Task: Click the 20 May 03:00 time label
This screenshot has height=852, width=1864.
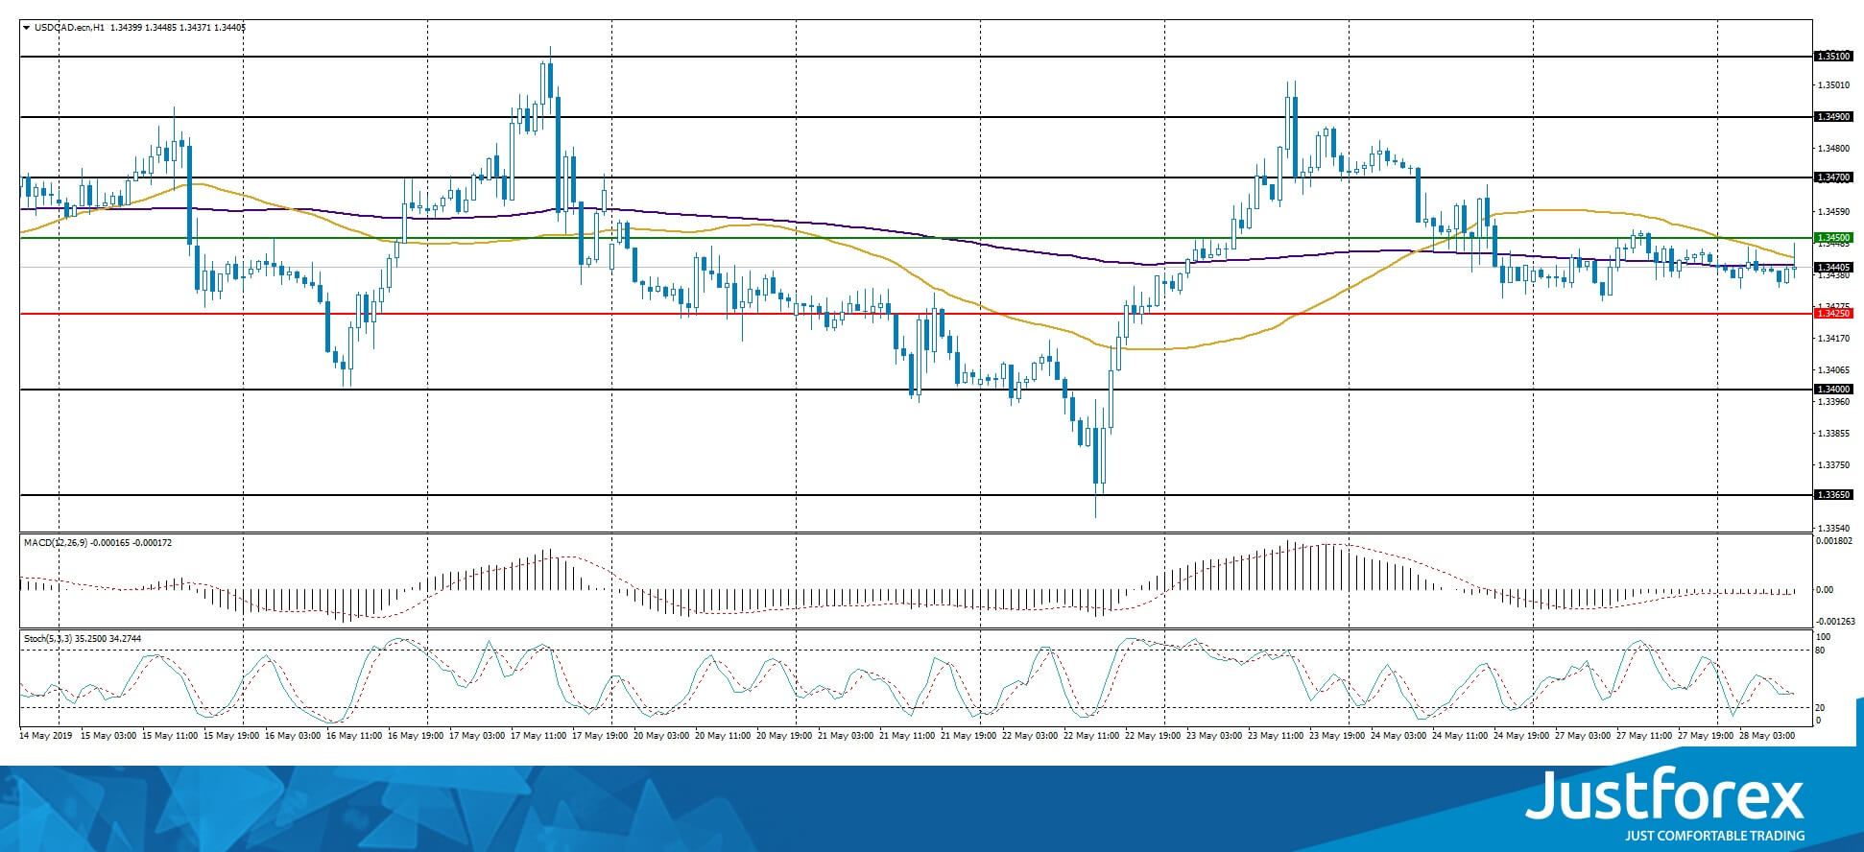Action: (x=660, y=736)
